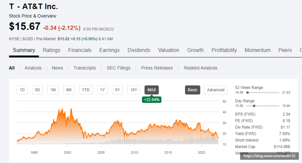The image size is (302, 163).
Task: Click the 2020 label on chart axis
Action: tap(202, 152)
